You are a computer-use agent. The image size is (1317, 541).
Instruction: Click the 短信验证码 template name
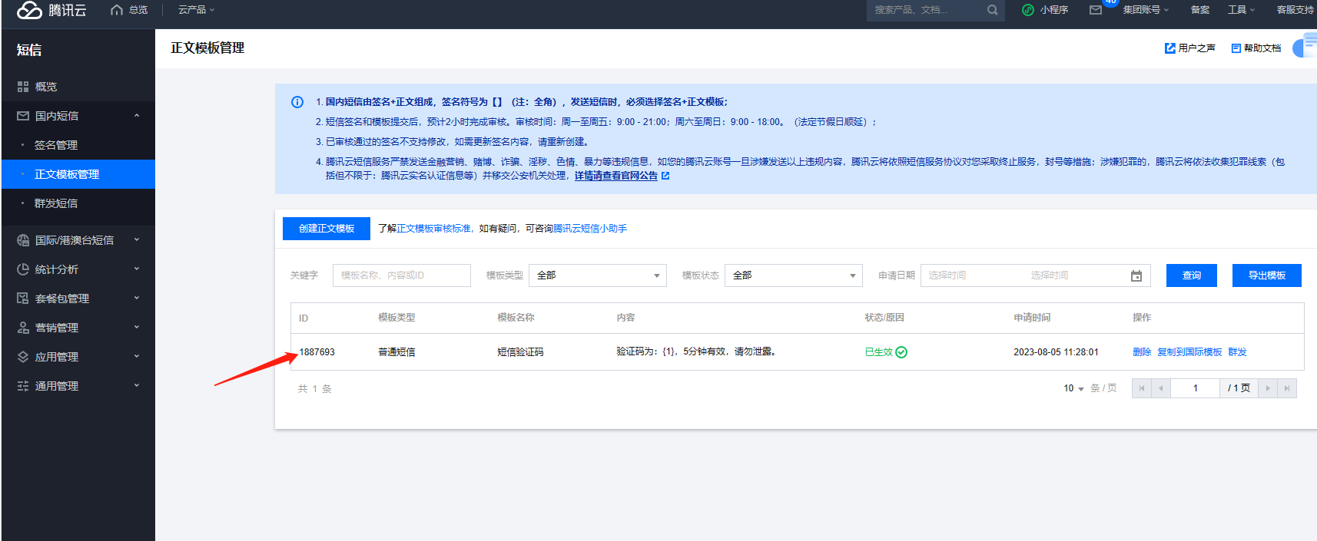[x=520, y=352]
